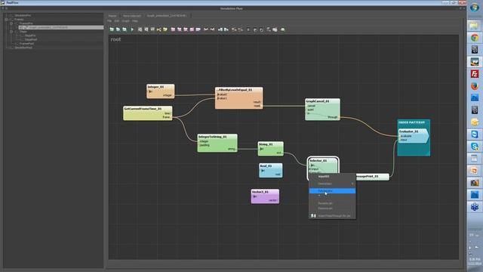483x272 pixels.
Task: Open the Edit menu
Action: pos(117,21)
